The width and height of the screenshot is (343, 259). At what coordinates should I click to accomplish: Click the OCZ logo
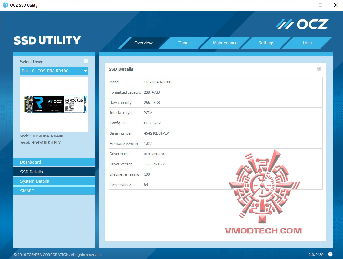coord(302,24)
